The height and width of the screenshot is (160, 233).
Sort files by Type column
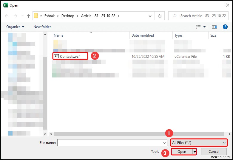(x=178, y=35)
